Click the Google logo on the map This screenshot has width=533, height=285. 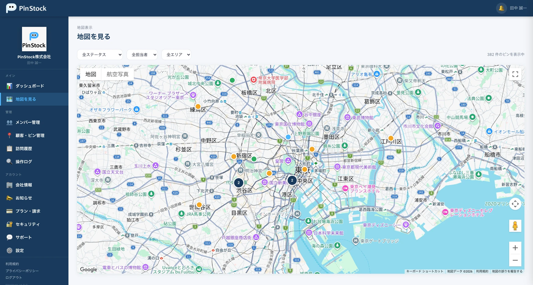point(89,269)
